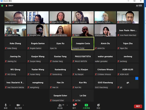
Task: Select Sheila Huang's video thumbnail
Action: [105, 30]
